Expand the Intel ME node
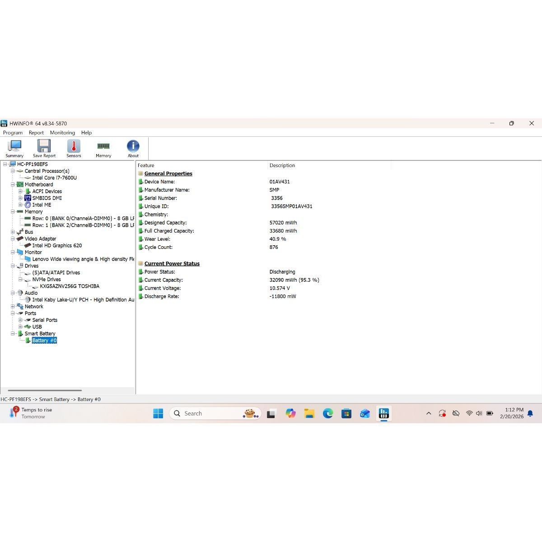Viewport: 542px width, 542px height. [x=20, y=205]
